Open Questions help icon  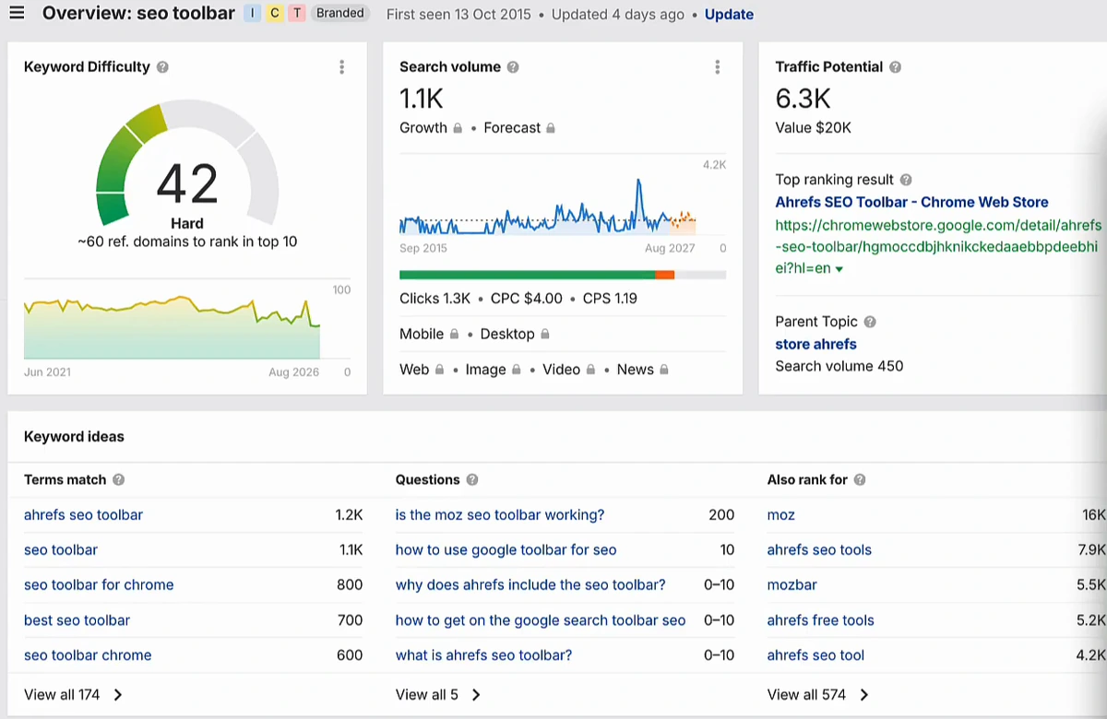(472, 480)
